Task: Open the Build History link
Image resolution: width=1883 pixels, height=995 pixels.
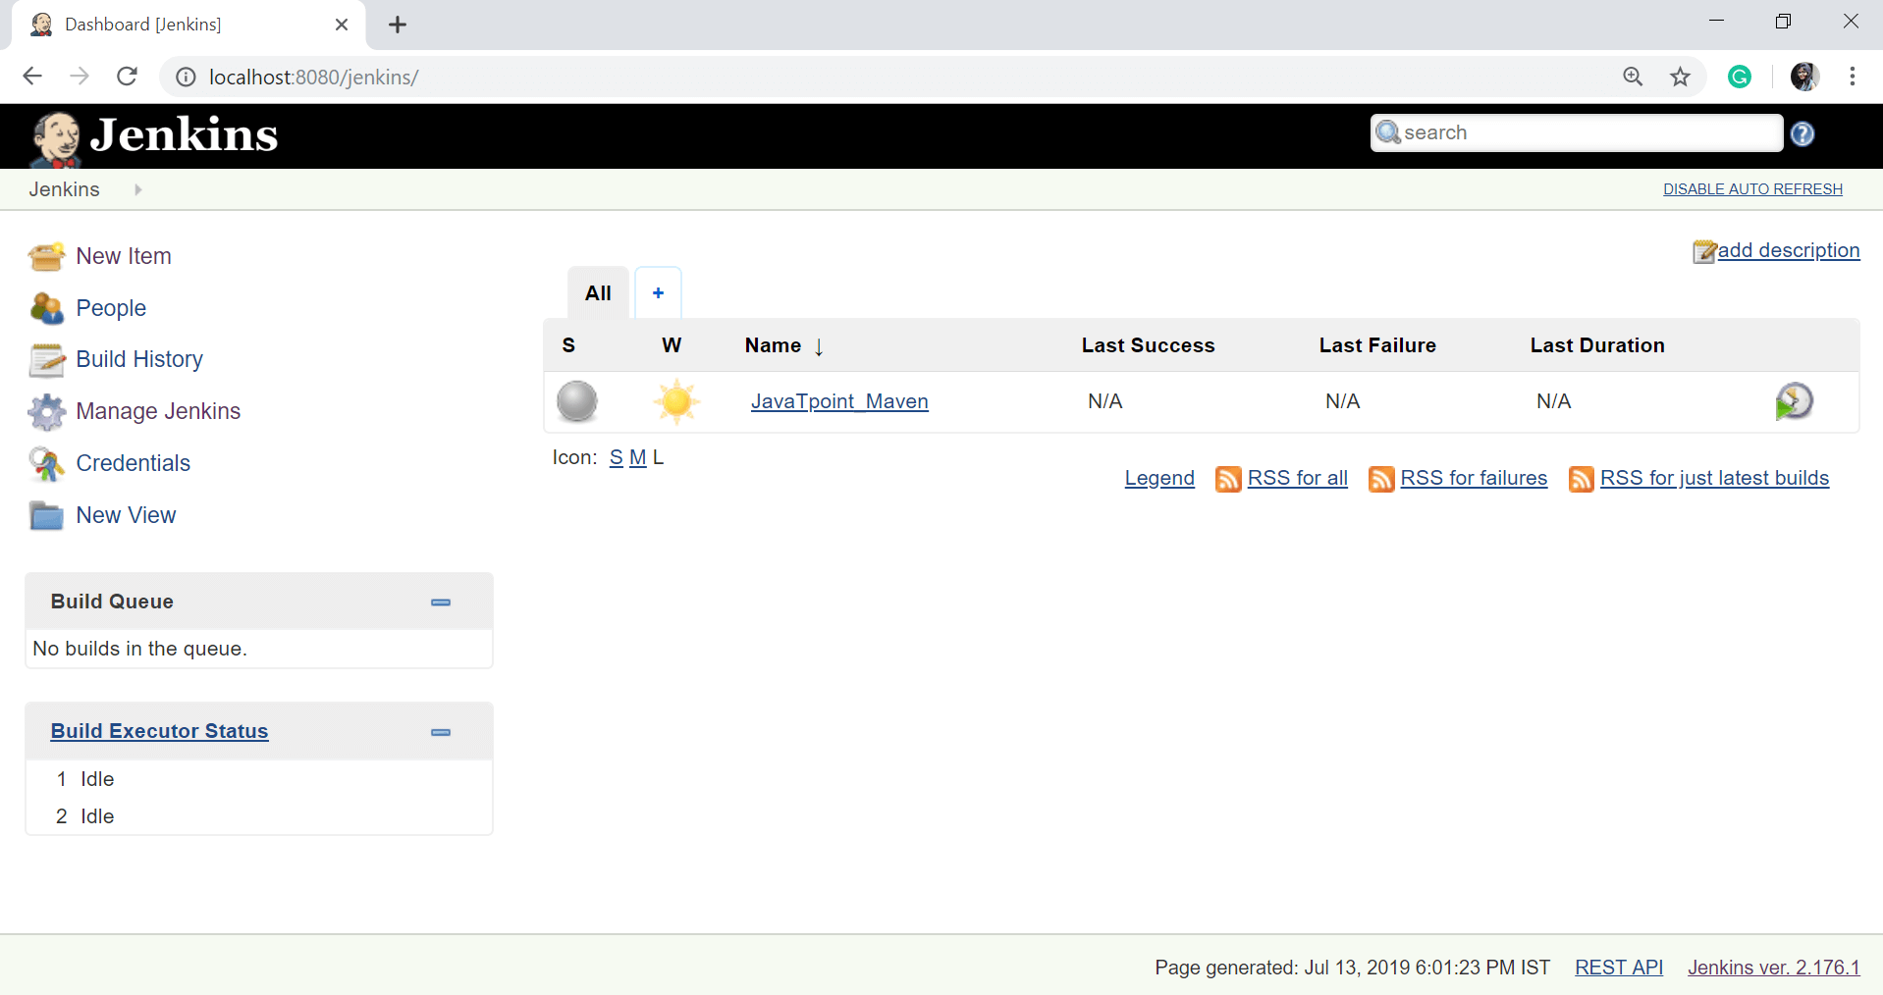Action: (x=139, y=359)
